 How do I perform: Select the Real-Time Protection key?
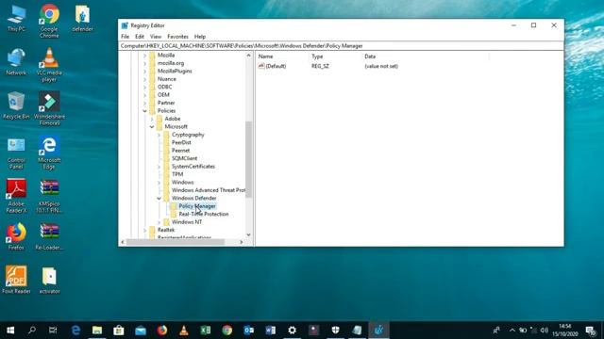click(204, 214)
